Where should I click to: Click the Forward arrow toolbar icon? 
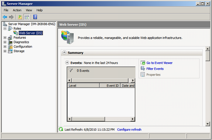click(11, 17)
